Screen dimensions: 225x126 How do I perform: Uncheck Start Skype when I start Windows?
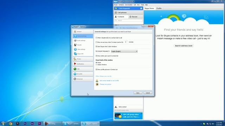(96, 47)
